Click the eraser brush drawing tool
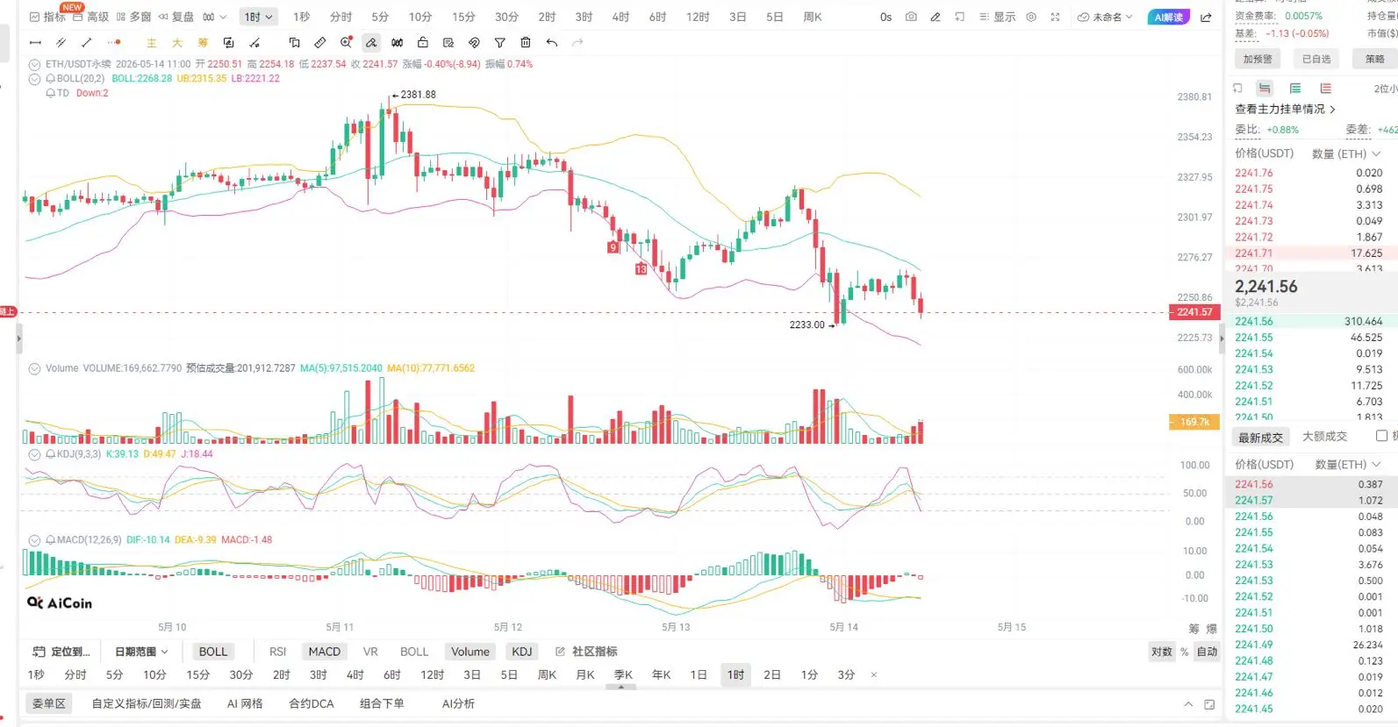 pos(372,42)
